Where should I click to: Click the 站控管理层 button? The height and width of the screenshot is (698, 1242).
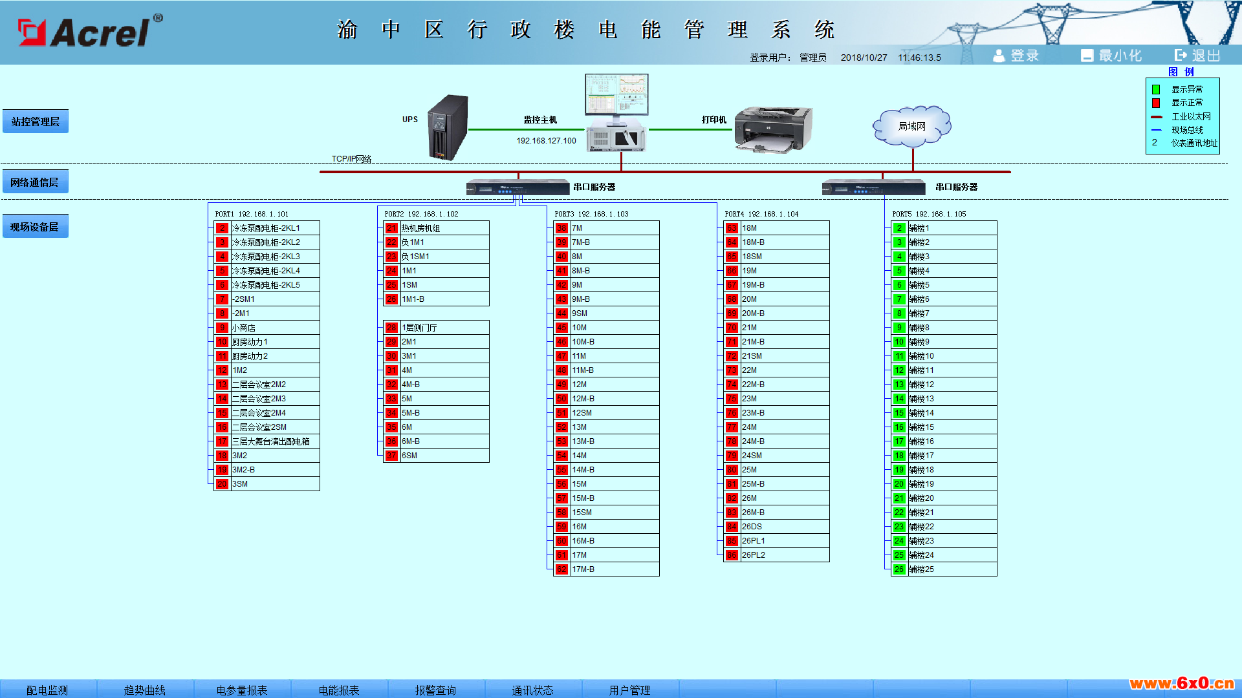[36, 122]
